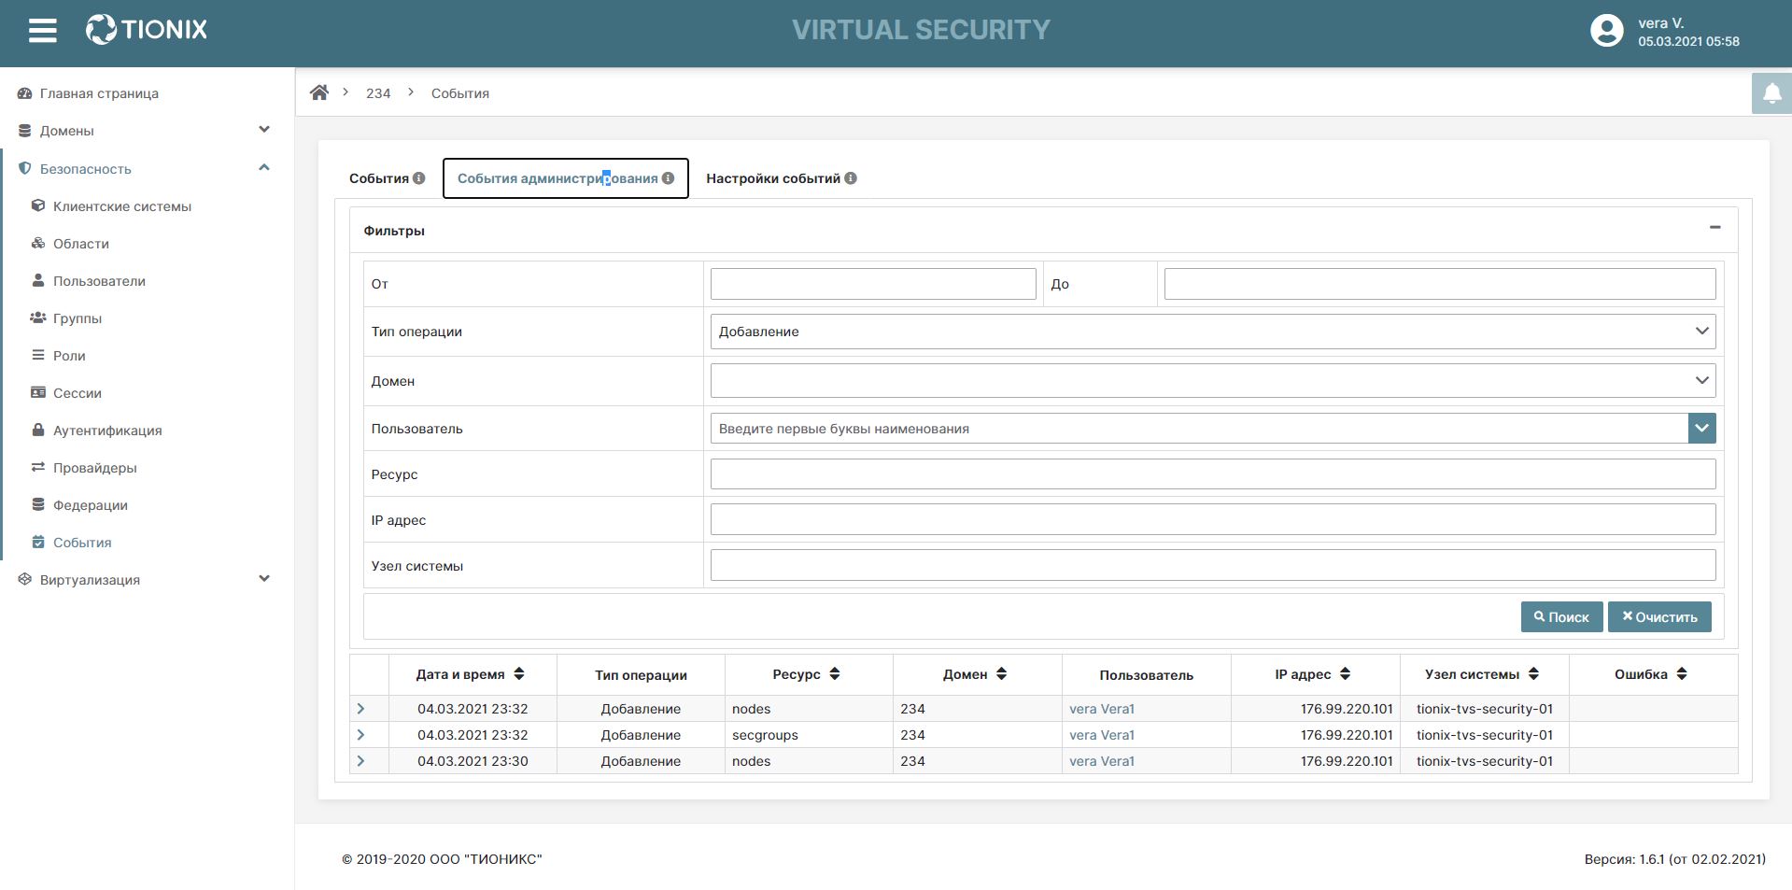The image size is (1792, 890).
Task: Open the vera V. user avatar
Action: click(x=1606, y=31)
